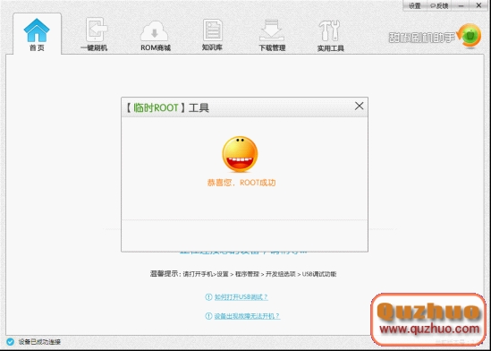Open the 首页 home tab
491x351 pixels.
[x=37, y=34]
